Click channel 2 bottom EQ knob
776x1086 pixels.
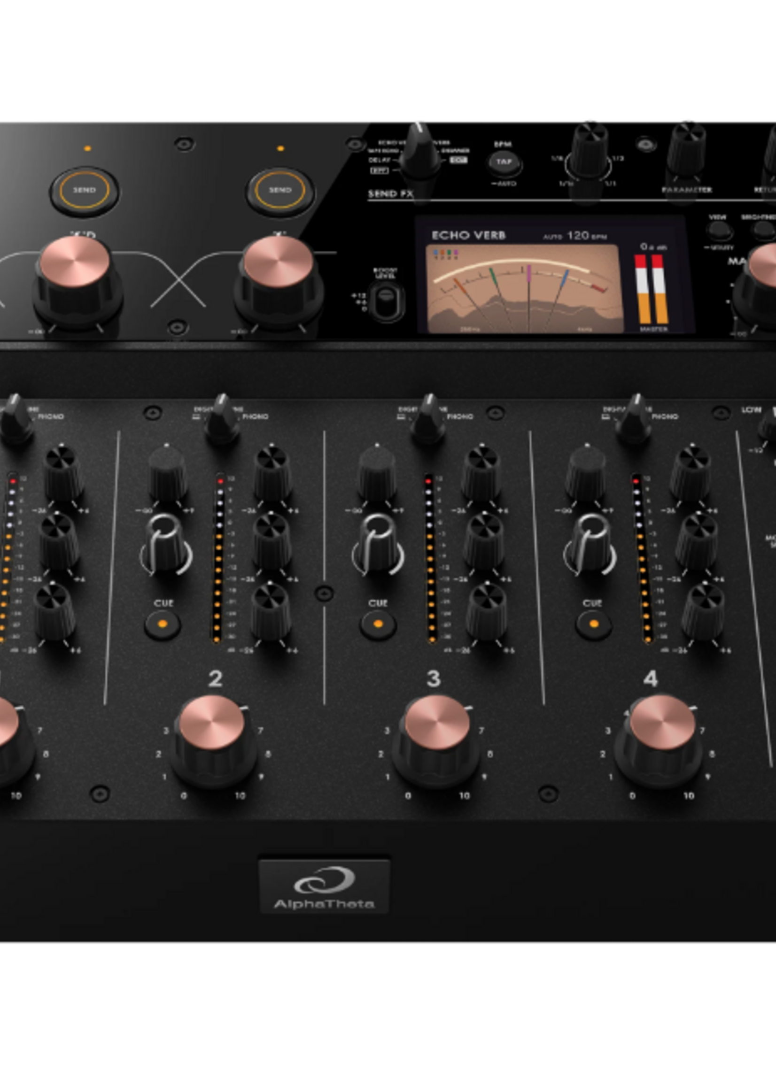[271, 611]
